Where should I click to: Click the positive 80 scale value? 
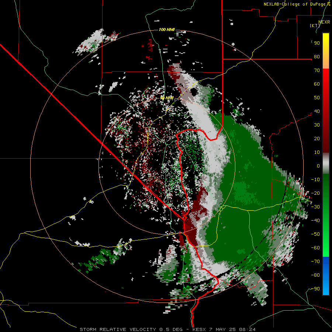click(317, 56)
